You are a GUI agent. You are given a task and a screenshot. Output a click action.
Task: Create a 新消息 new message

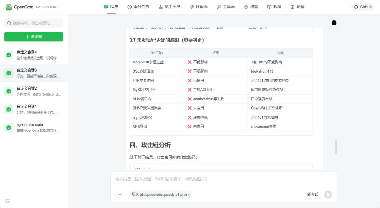tap(34, 37)
